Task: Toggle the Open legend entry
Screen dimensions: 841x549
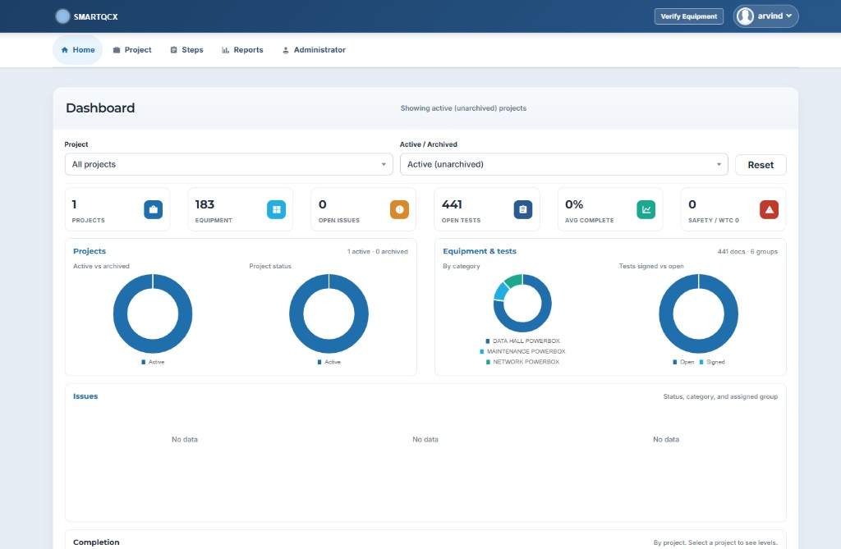Action: 683,362
